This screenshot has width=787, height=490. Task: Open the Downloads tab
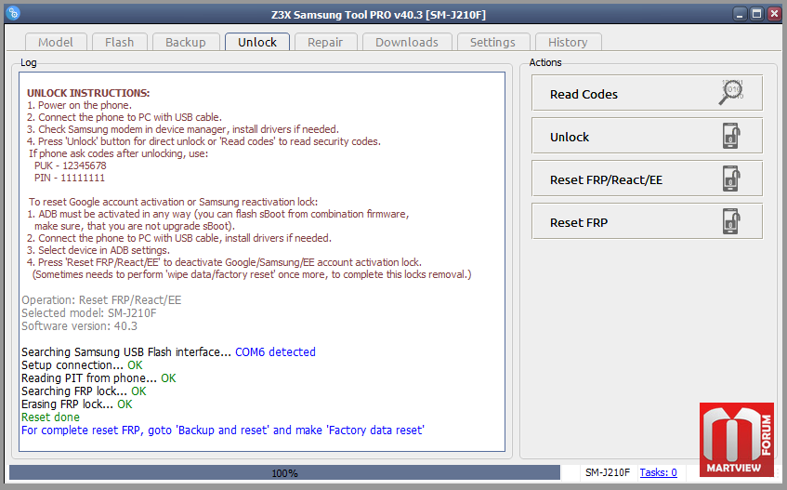pos(407,42)
